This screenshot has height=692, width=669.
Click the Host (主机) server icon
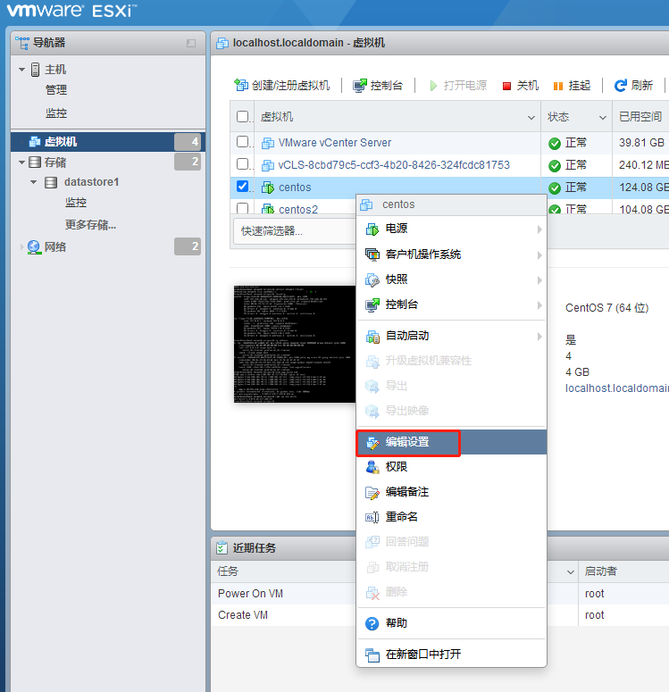[x=36, y=70]
